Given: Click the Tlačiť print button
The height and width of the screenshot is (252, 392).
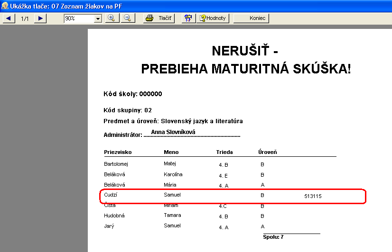Looking at the screenshot, I should point(159,18).
